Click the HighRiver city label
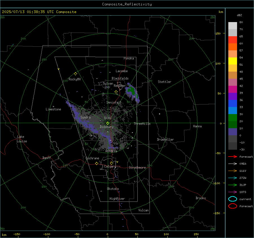 coord(117,199)
